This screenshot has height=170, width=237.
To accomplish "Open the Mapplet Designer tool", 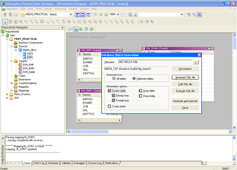I will click(86, 29).
